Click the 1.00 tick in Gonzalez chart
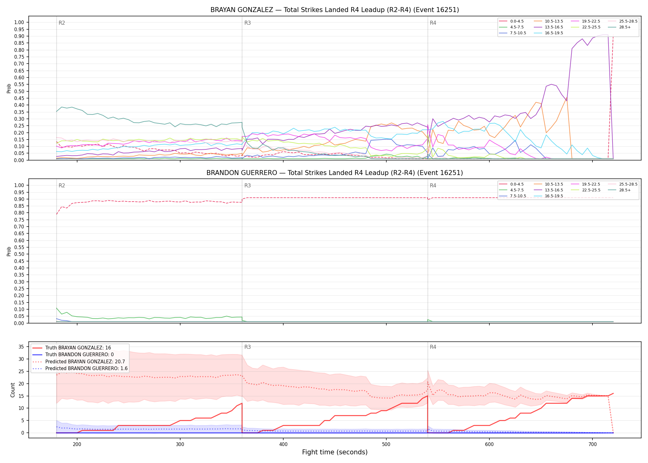The height and width of the screenshot is (463, 648). (x=19, y=22)
